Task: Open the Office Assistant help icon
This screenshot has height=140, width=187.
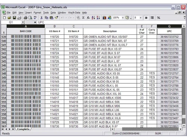Action: tap(127, 18)
